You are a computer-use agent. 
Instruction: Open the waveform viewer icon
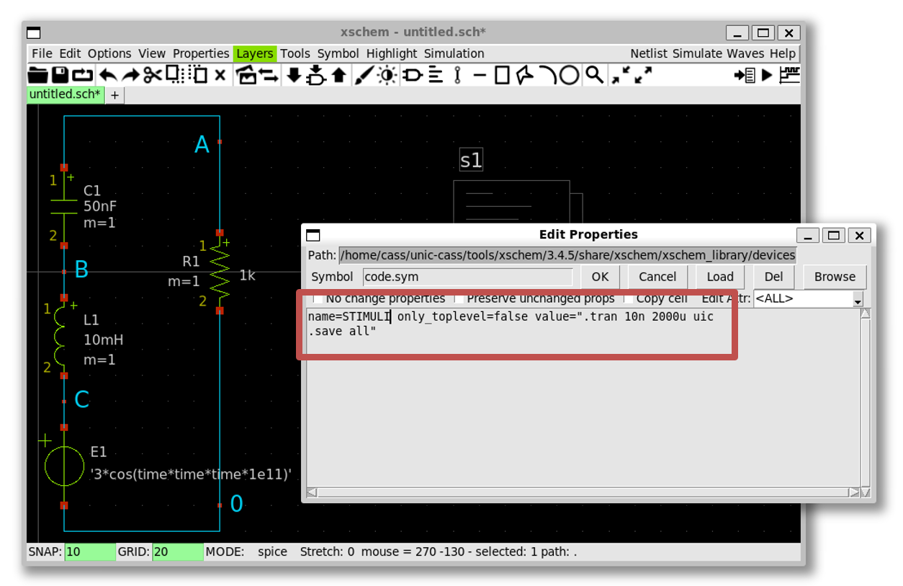coord(790,75)
